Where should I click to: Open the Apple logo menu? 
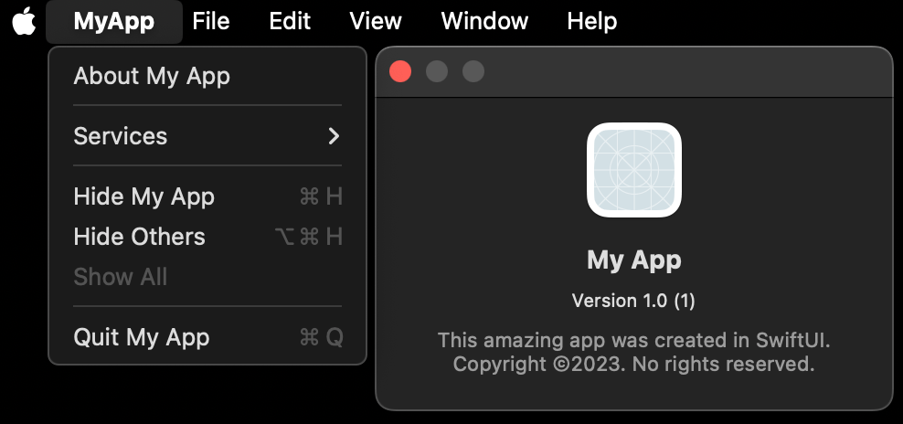point(24,21)
